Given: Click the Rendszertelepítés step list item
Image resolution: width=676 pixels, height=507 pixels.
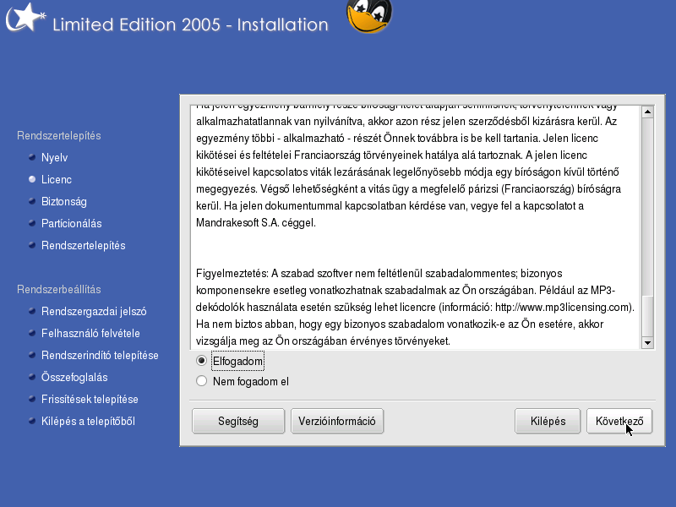Looking at the screenshot, I should coord(83,245).
